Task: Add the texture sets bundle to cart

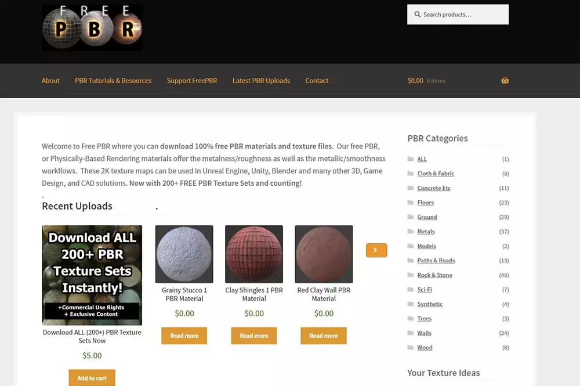Action: [92, 378]
